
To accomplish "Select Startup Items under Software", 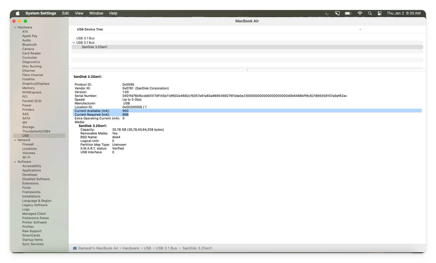I will (x=33, y=240).
